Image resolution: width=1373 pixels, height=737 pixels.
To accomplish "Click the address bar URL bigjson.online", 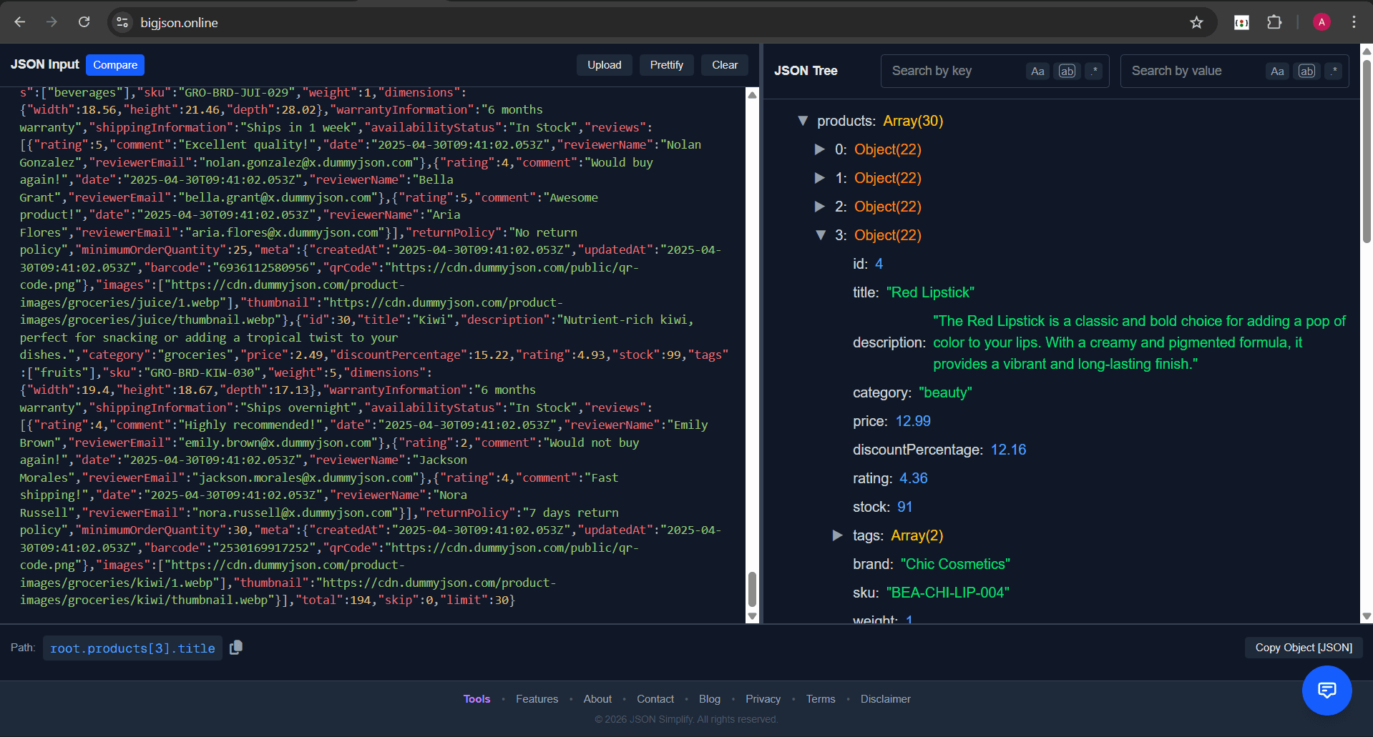I will tap(179, 23).
